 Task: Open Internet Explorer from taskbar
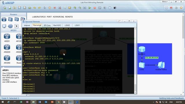pos(8,102)
